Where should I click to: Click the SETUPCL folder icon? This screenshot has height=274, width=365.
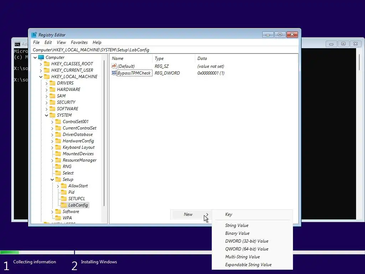tap(64, 198)
